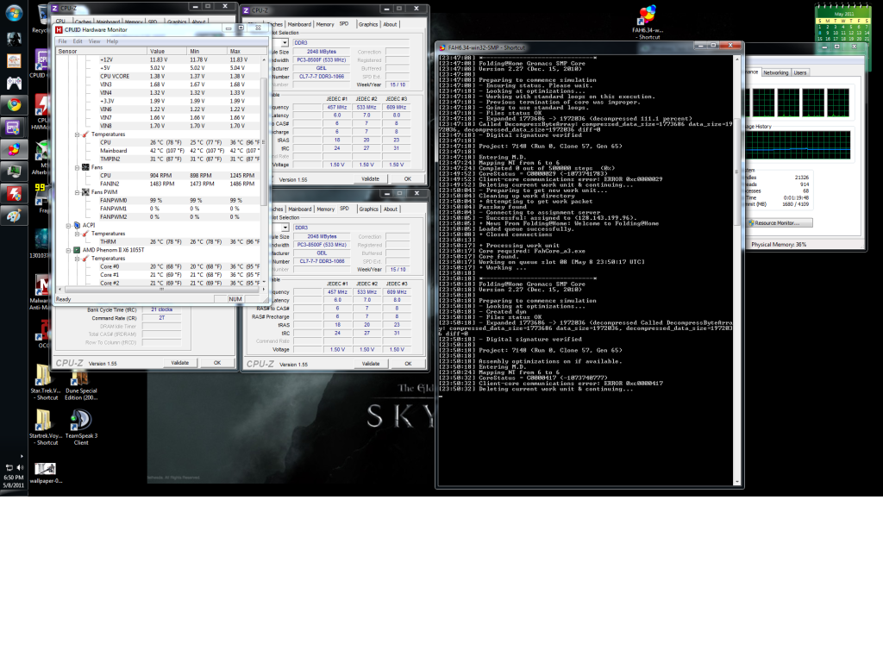Image resolution: width=883 pixels, height=662 pixels.
Task: Switch to Graphics tab in lower SPD CPU-Z window
Action: pyautogui.click(x=369, y=209)
